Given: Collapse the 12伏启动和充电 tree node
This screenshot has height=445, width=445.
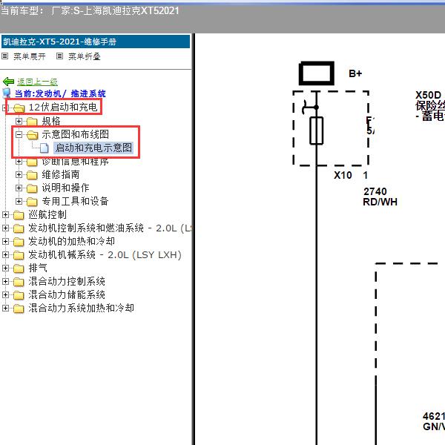Looking at the screenshot, I should tap(5, 108).
